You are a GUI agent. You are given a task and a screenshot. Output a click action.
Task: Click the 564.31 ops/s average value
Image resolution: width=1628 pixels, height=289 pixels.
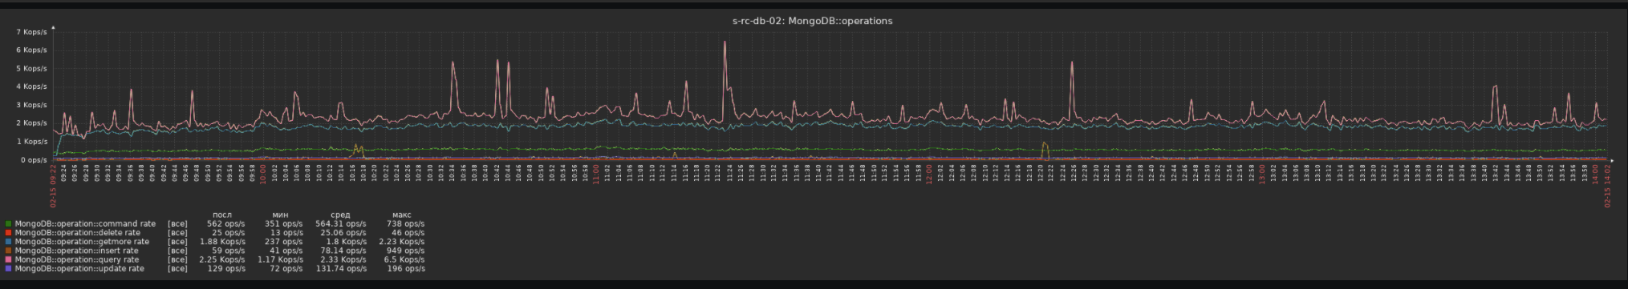(x=340, y=224)
